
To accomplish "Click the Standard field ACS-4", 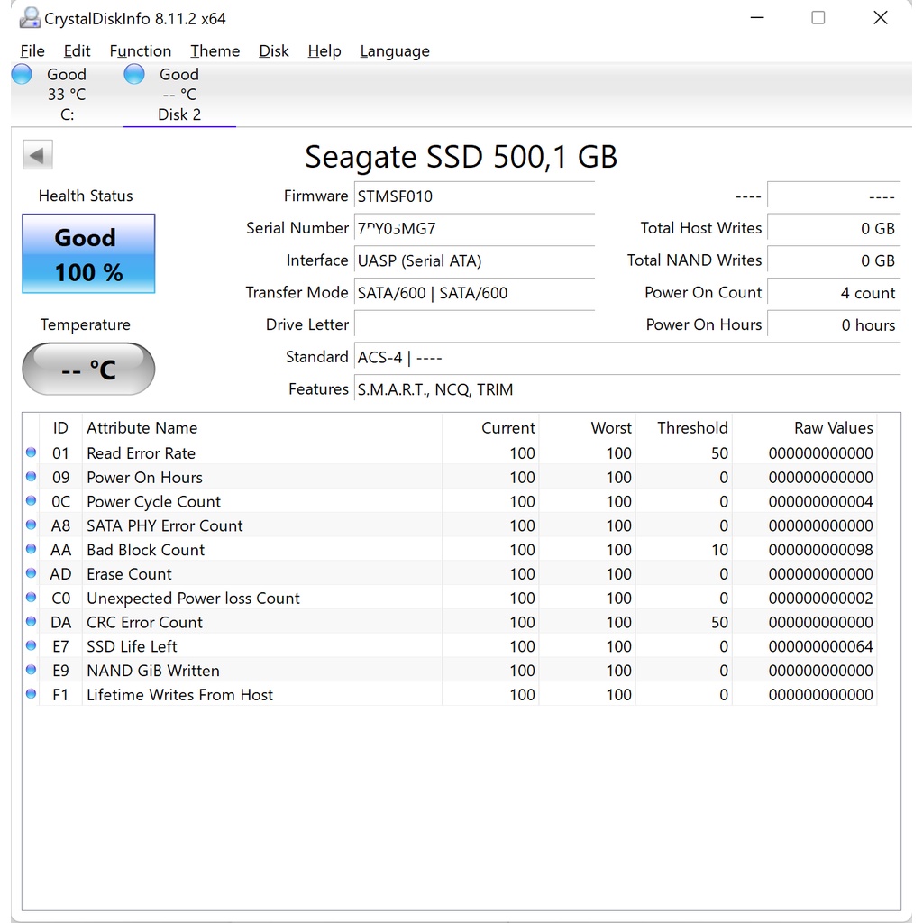I will tap(627, 357).
